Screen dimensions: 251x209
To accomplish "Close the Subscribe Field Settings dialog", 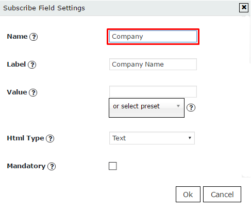I will tap(244, 8).
